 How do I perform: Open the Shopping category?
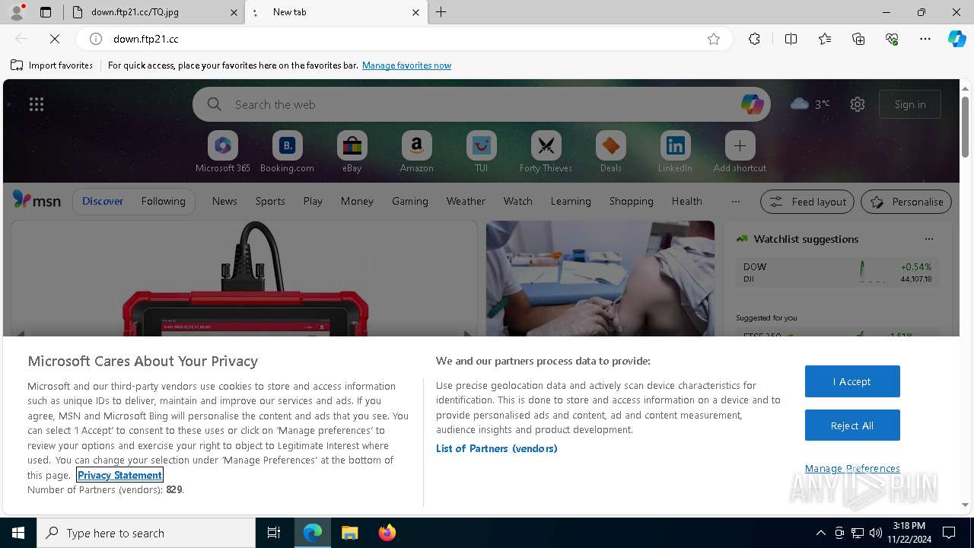click(x=631, y=201)
